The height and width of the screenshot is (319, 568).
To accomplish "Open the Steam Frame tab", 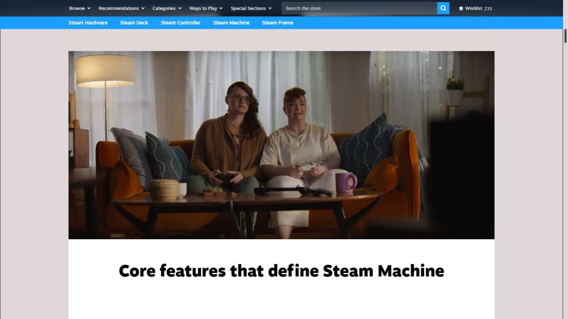I will pyautogui.click(x=277, y=23).
